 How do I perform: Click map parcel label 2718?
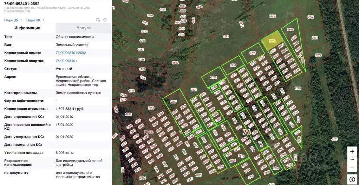click(x=298, y=88)
